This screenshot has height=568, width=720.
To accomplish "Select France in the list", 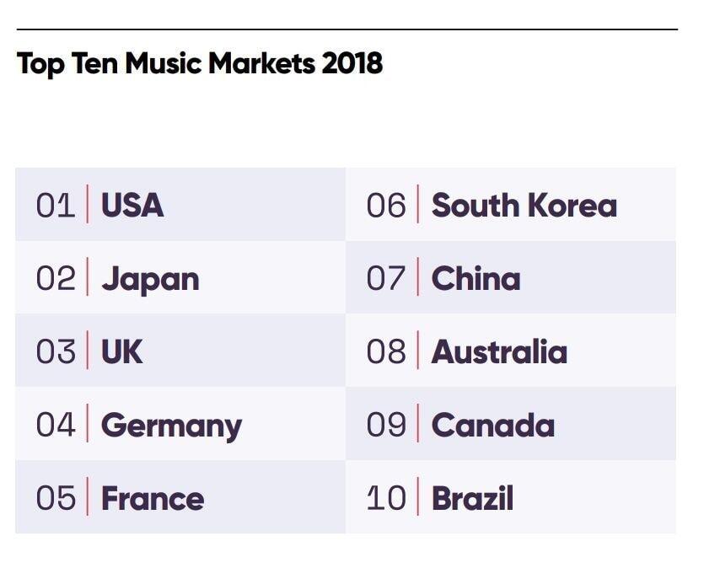I will (153, 498).
